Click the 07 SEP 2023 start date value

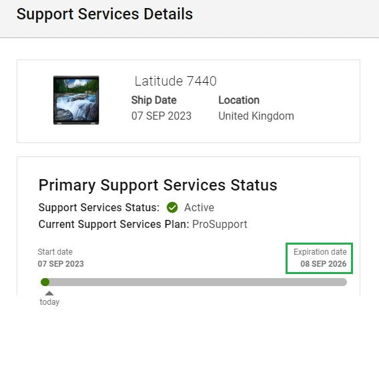61,264
